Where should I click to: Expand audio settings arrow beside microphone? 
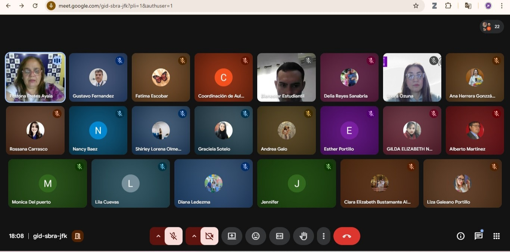[x=158, y=236]
